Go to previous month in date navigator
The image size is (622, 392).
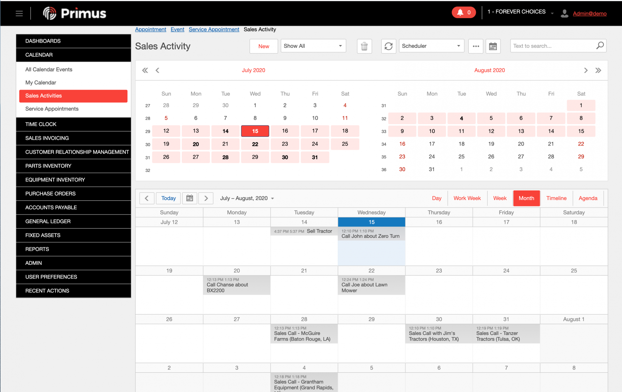click(157, 70)
